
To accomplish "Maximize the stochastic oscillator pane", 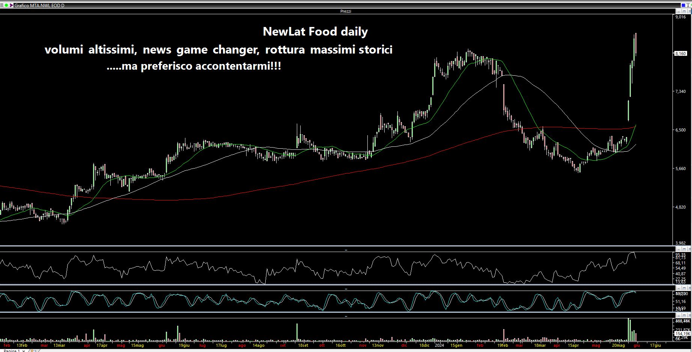I will click(x=684, y=288).
